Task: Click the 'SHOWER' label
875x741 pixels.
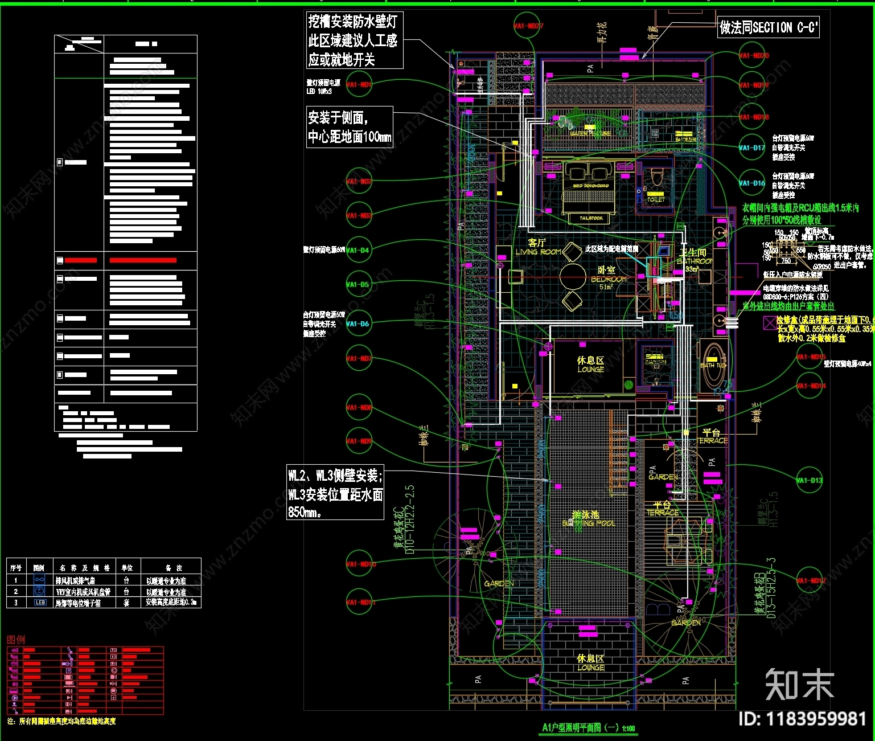Action: 685,140
